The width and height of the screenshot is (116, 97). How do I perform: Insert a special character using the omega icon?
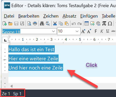[110, 23]
